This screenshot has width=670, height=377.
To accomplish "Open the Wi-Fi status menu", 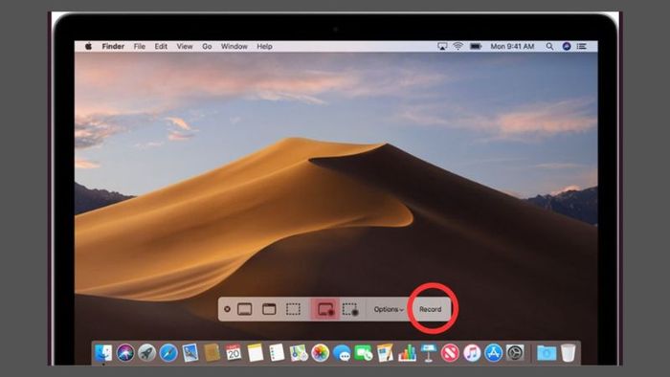I will 458,46.
